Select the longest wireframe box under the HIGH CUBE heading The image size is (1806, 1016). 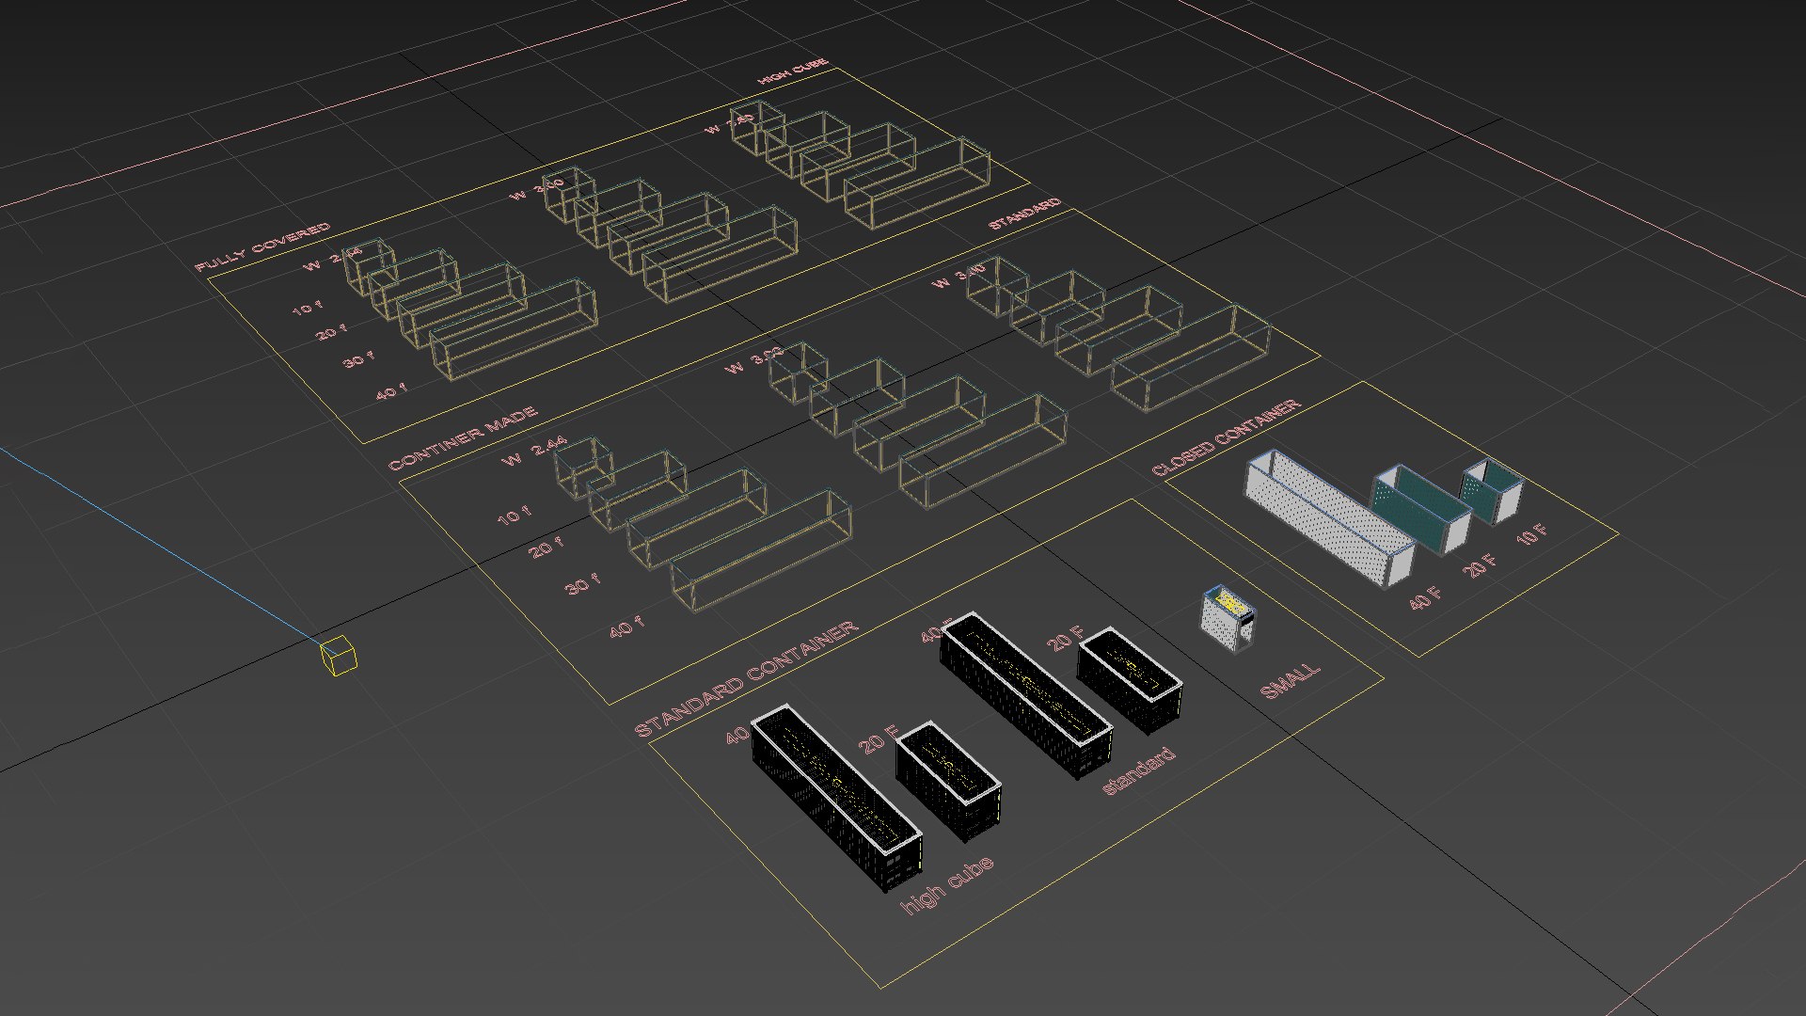coord(917,183)
